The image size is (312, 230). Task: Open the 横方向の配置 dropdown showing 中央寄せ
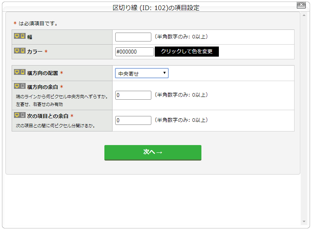(142, 73)
